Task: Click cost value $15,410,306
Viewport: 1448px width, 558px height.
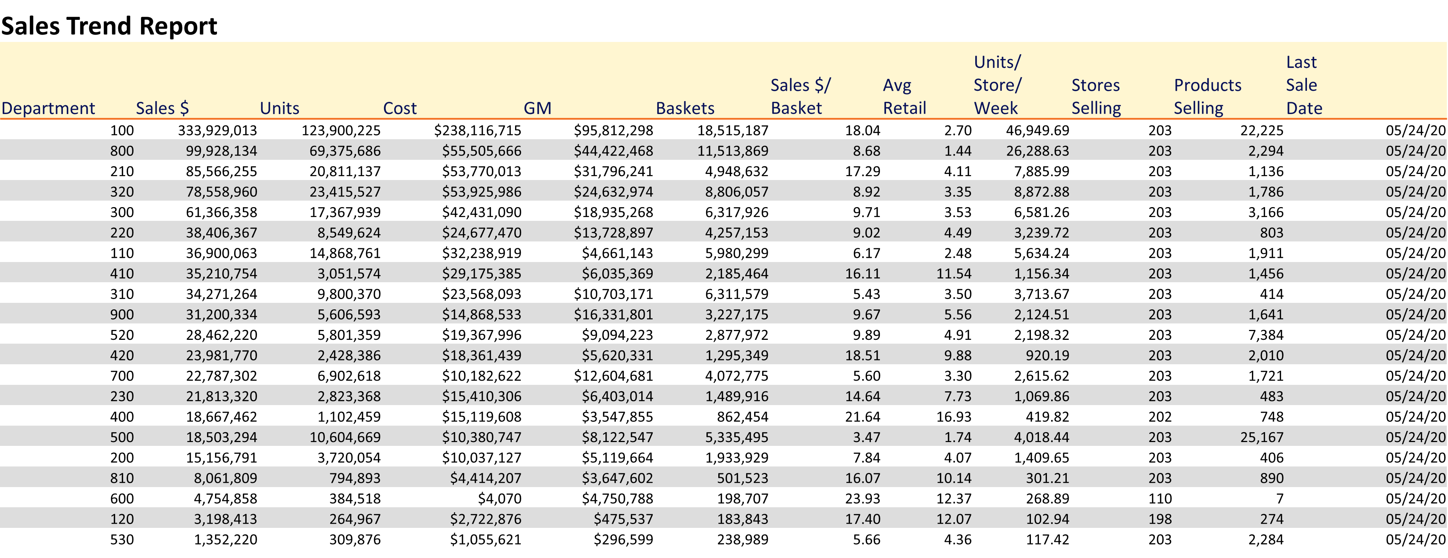Action: pyautogui.click(x=481, y=397)
